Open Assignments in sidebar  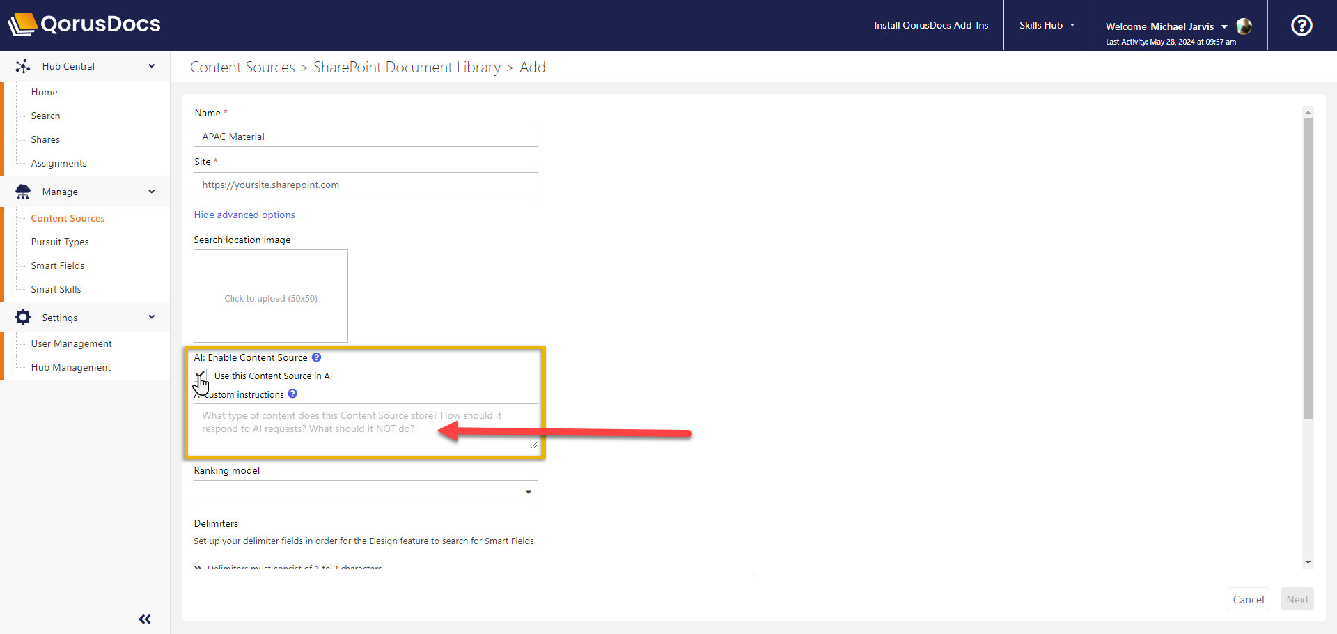click(x=58, y=163)
